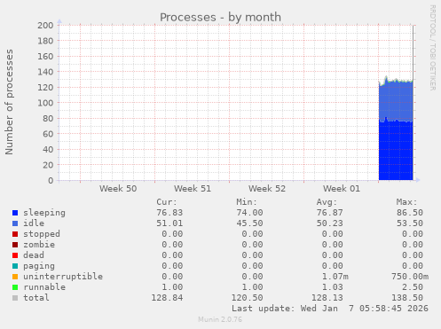
Task: Click idle minimum value 45.50
Action: pos(249,223)
